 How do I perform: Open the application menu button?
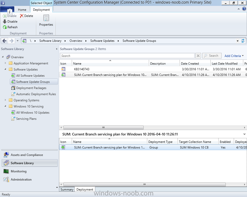point(7,9)
